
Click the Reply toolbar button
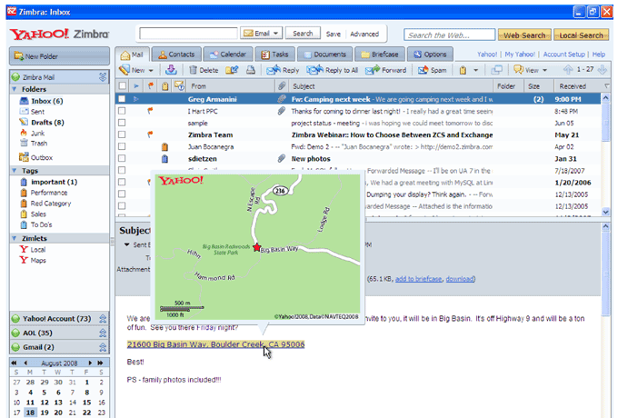(284, 70)
